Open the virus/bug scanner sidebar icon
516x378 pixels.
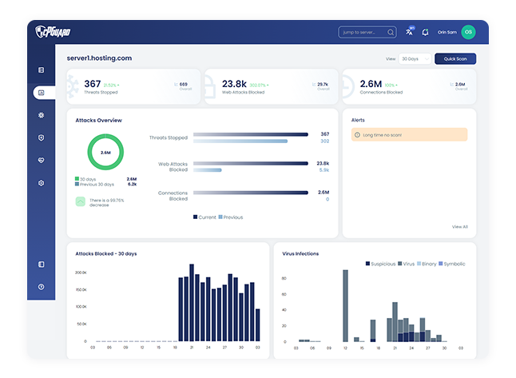pos(41,115)
